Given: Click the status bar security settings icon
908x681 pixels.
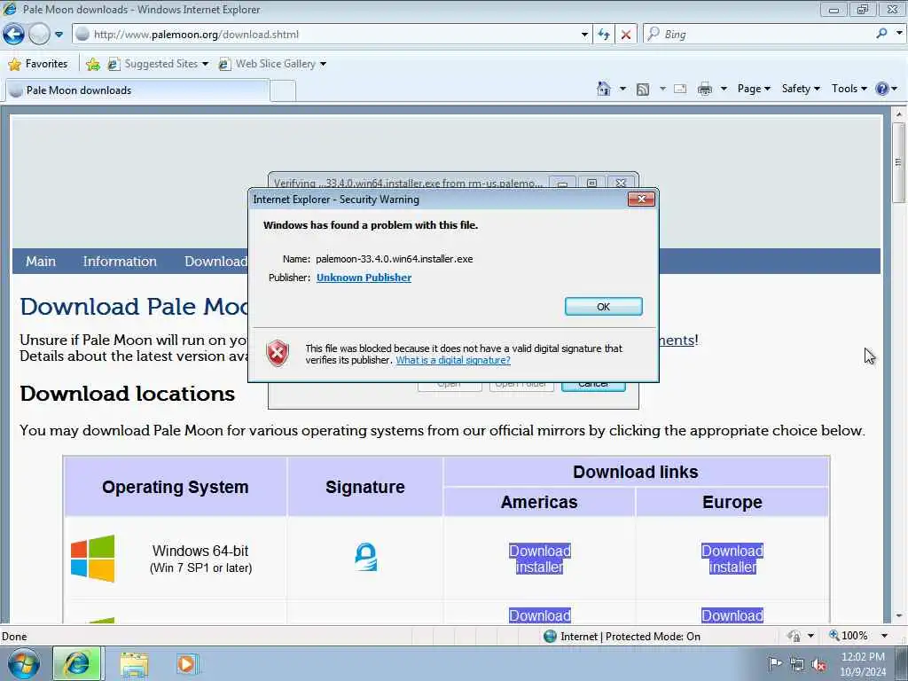Looking at the screenshot, I should pyautogui.click(x=794, y=636).
